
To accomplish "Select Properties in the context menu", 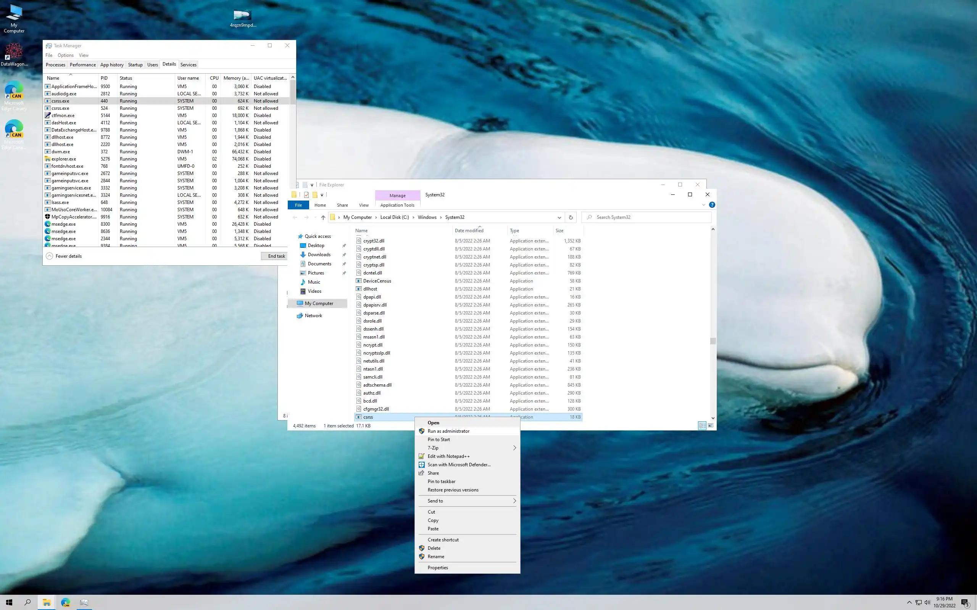I will [438, 567].
